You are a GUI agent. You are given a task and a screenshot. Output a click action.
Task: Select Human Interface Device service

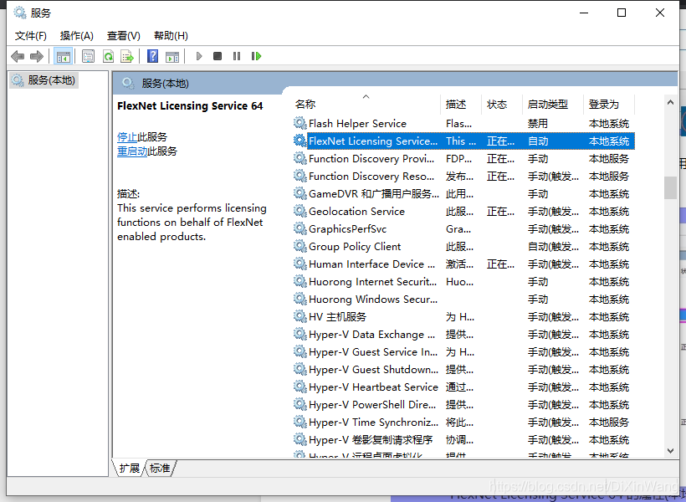pos(463,264)
